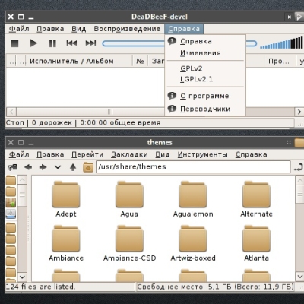The width and height of the screenshot is (304, 304).
Task: Open the Alternate folder
Action: coord(256,199)
